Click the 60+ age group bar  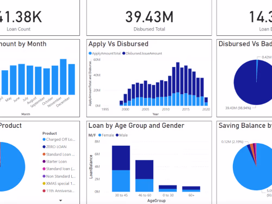point(191,189)
